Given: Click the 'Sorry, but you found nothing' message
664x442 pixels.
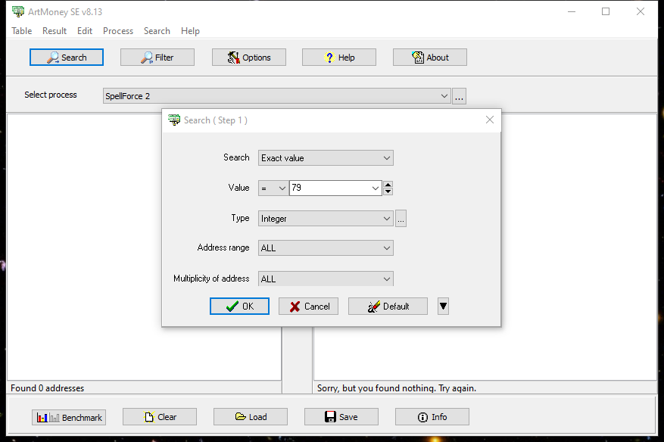Looking at the screenshot, I should pos(397,388).
